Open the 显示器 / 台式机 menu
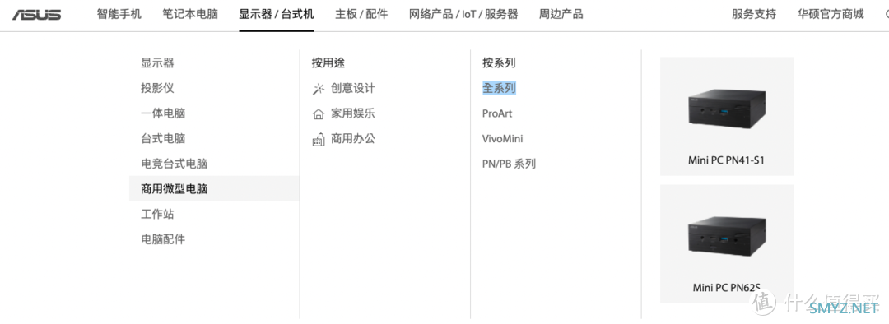Viewport: 889px width, 324px height. coord(276,14)
